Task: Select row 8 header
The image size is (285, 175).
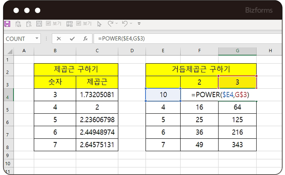Action: click(8, 145)
